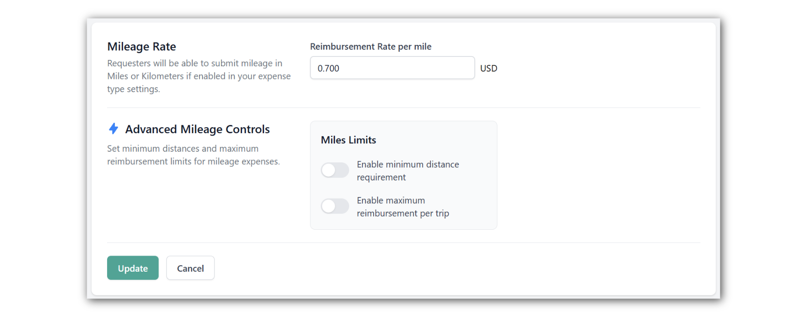Click the 'Enable maximum reimbursement per trip' label
The width and height of the screenshot is (807, 317).
coord(403,207)
